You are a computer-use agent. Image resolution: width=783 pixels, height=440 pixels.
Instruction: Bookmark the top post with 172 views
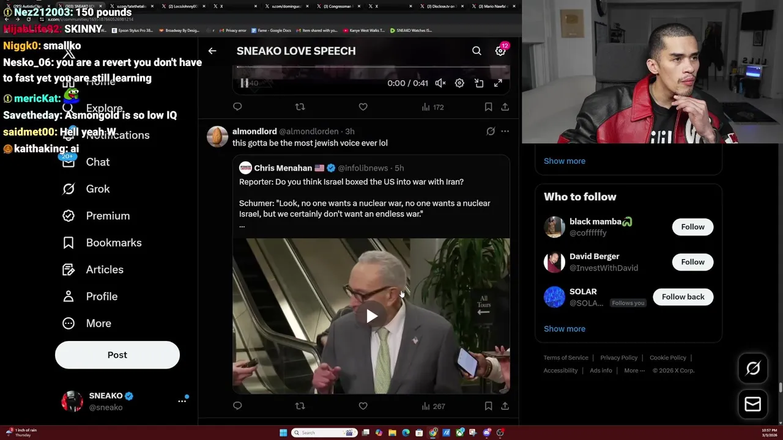tap(488, 107)
